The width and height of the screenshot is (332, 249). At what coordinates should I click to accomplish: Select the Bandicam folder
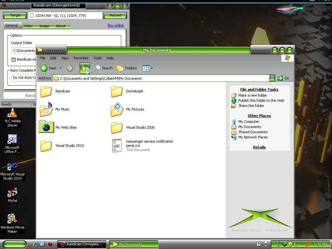pyautogui.click(x=55, y=91)
